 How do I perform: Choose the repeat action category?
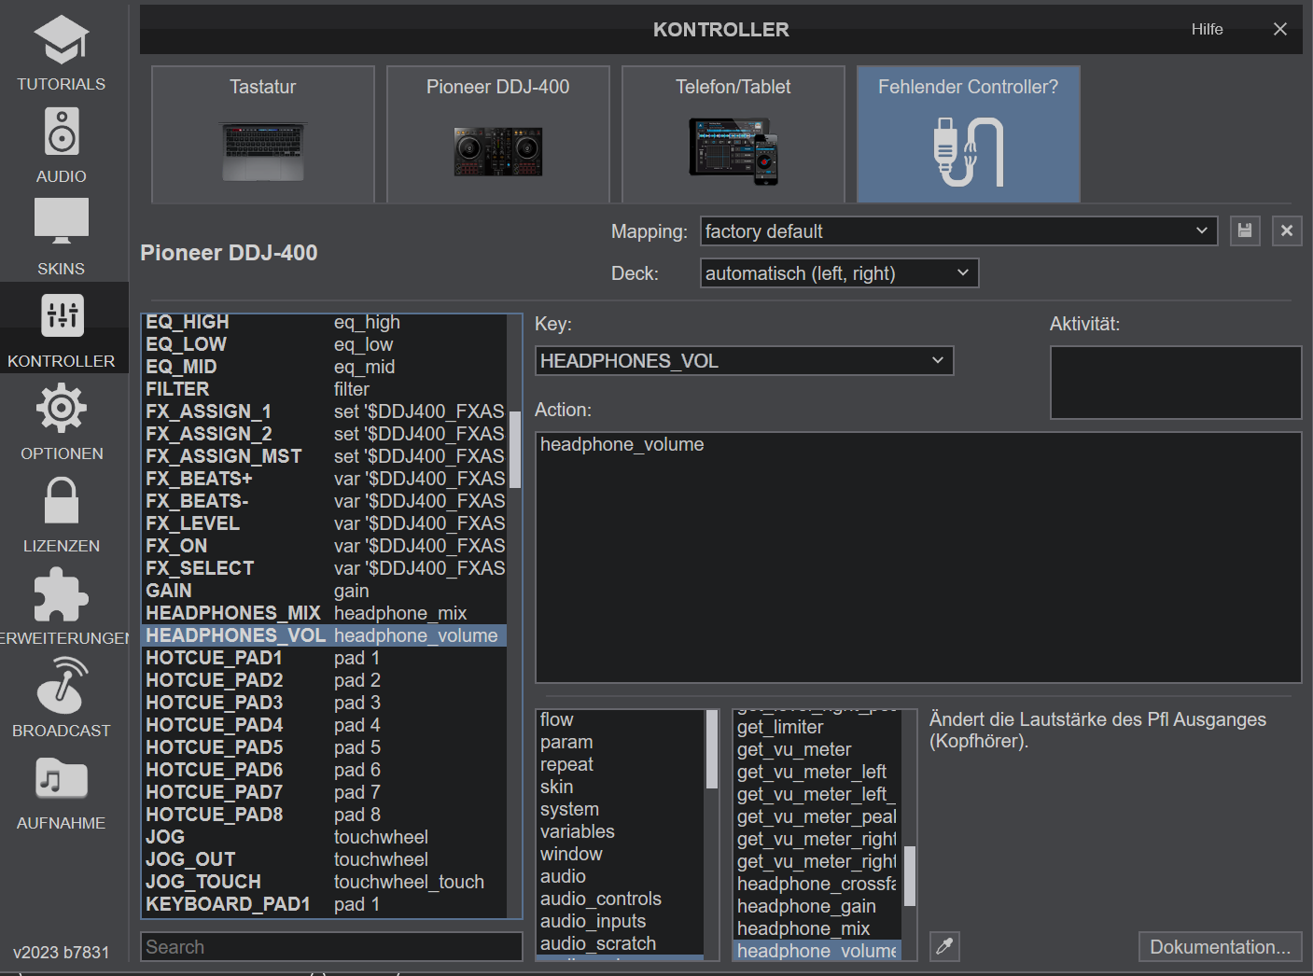pyautogui.click(x=621, y=764)
